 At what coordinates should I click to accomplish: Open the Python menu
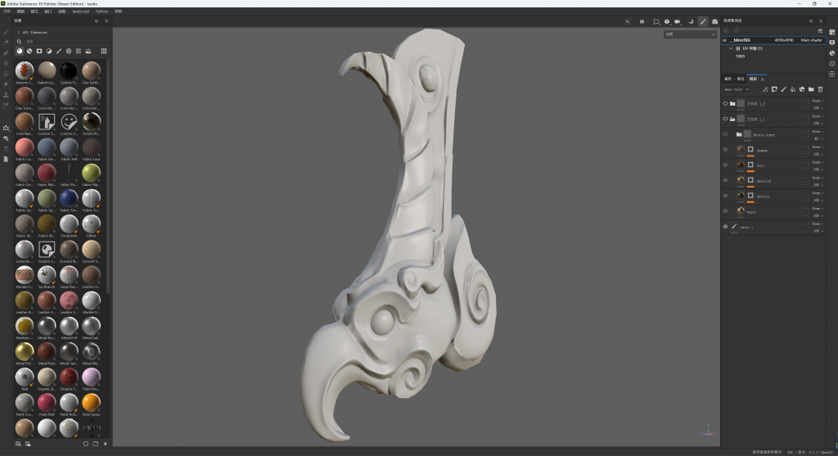pyautogui.click(x=101, y=11)
